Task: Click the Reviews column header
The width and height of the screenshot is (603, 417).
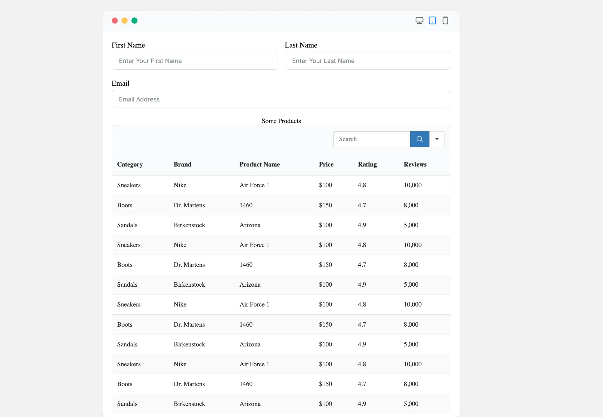Action: point(415,164)
